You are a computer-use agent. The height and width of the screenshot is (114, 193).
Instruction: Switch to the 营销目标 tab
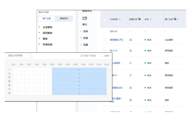64,18
